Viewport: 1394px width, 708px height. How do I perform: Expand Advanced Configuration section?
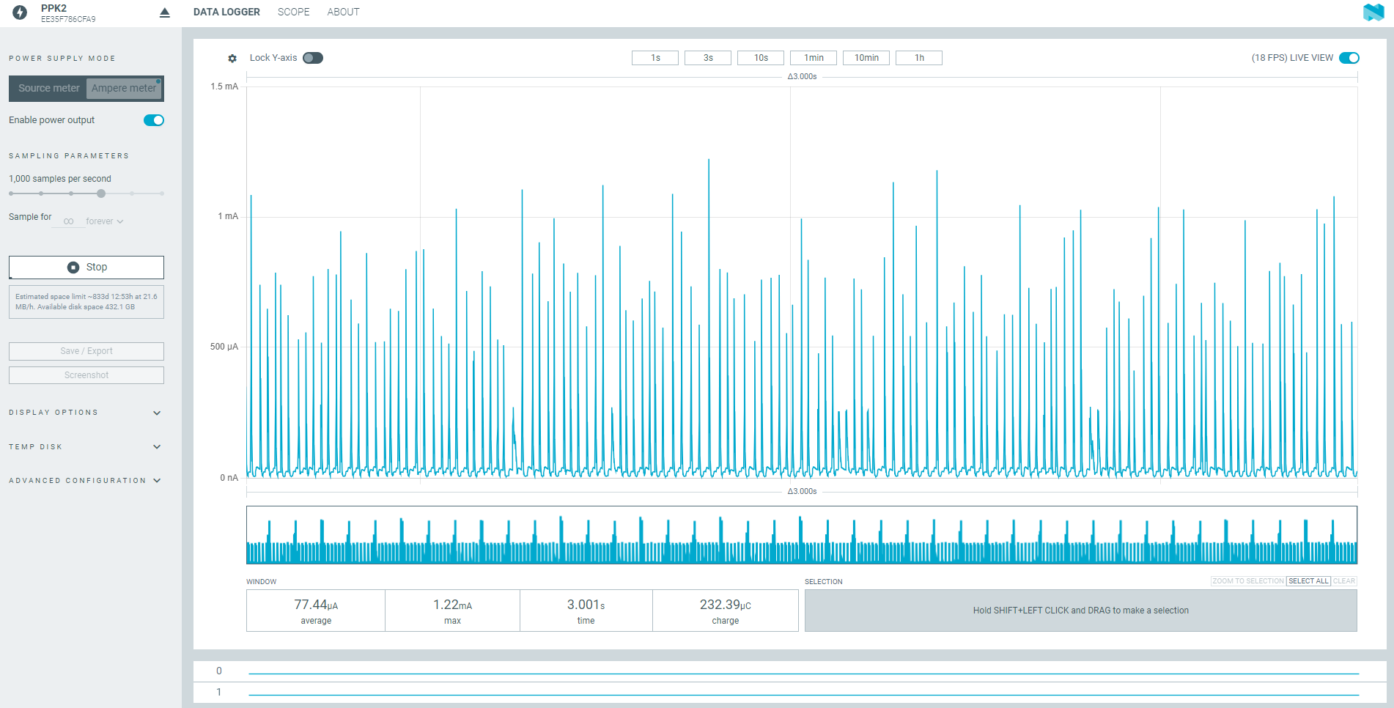point(85,481)
